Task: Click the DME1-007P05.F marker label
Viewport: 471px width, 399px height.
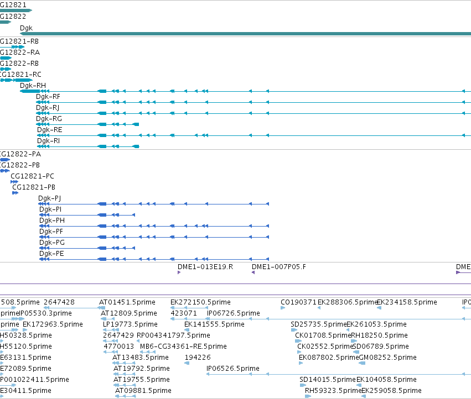Action: [x=279, y=267]
